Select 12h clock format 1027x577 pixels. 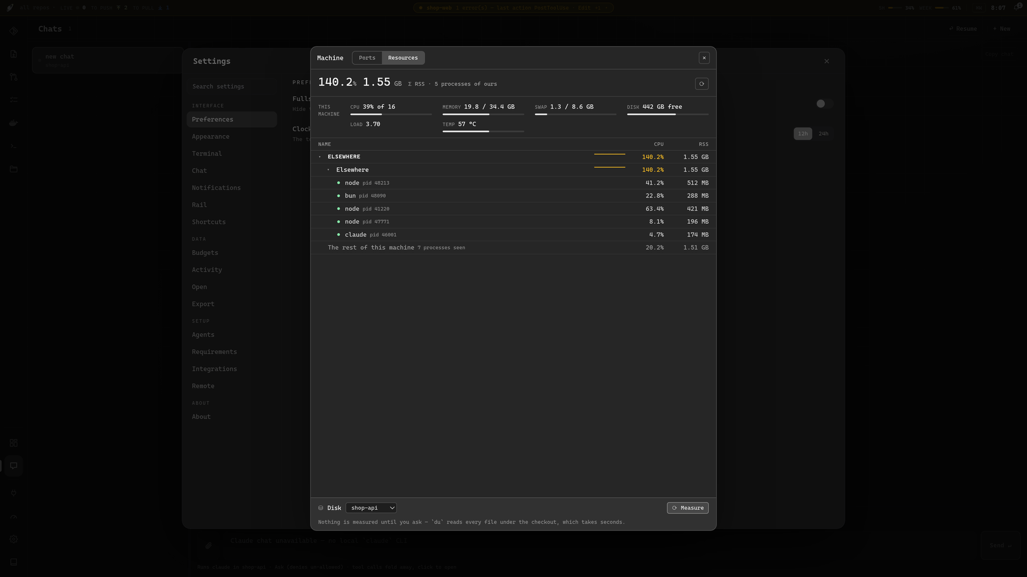click(802, 133)
